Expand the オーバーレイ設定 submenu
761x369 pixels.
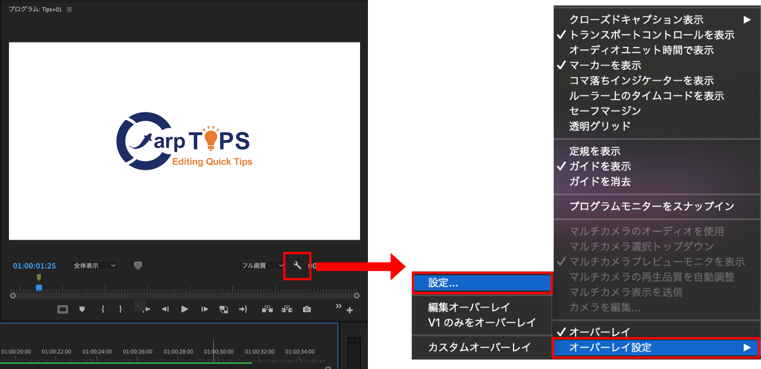point(657,347)
